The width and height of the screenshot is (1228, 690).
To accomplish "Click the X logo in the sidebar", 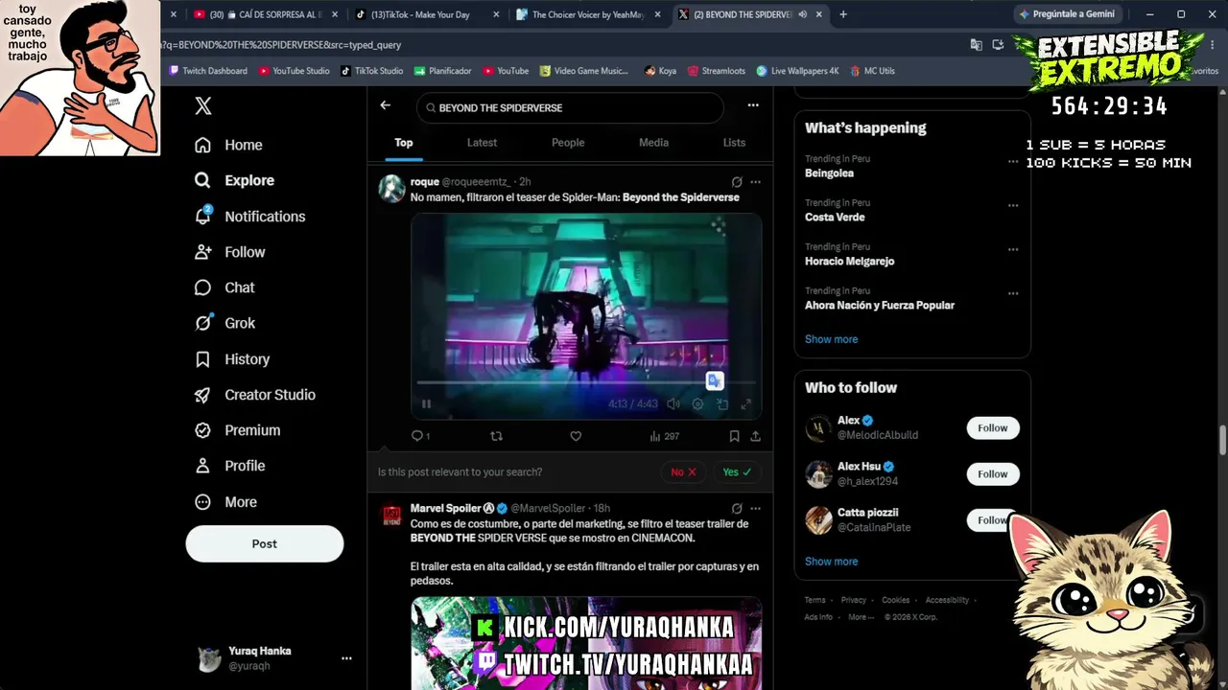I will [203, 106].
